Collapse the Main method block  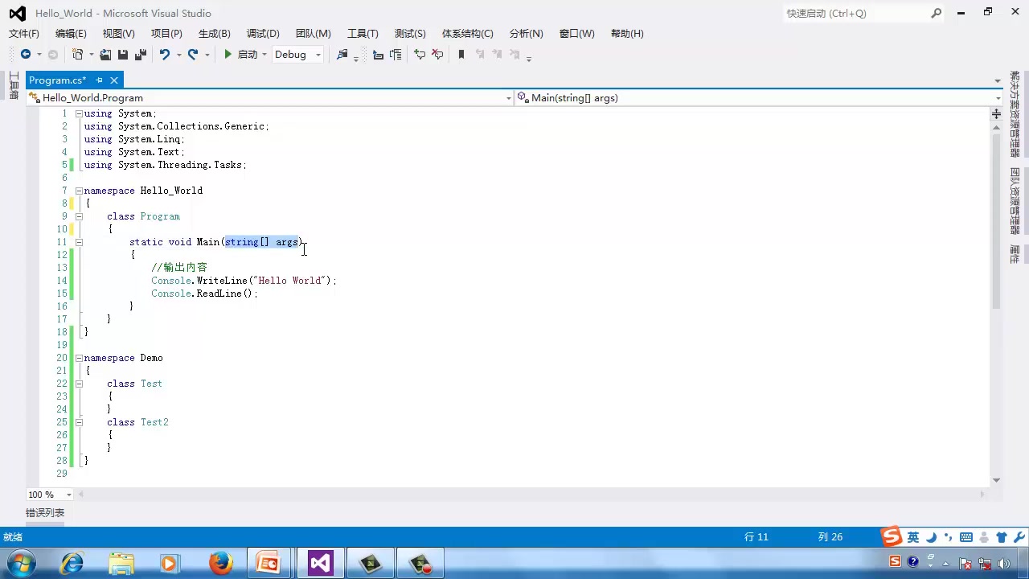(x=79, y=242)
